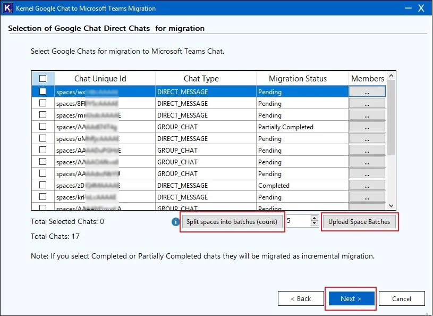The image size is (433, 316).
Task: Increase batch count with up spinner
Action: [x=314, y=218]
